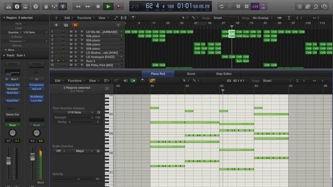This screenshot has width=333, height=187.
Task: Click the Fast Forward transport button
Action: [x=88, y=7]
